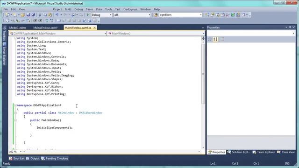
Task: Increase line indent icon in editor toolbar
Action: point(40,21)
